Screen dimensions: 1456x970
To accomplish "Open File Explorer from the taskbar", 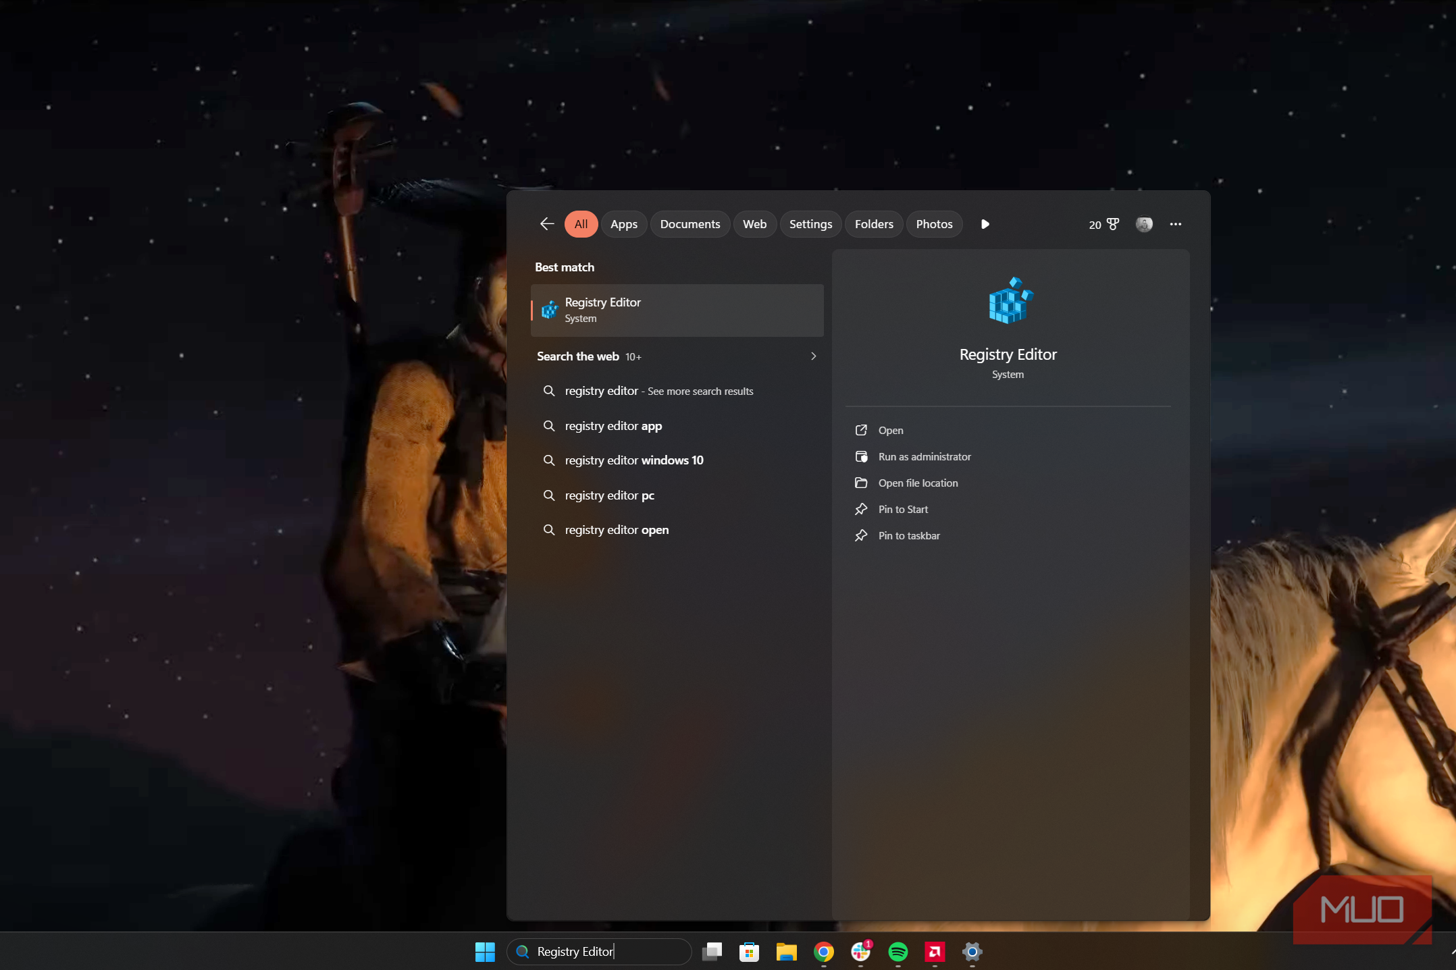I will click(786, 952).
